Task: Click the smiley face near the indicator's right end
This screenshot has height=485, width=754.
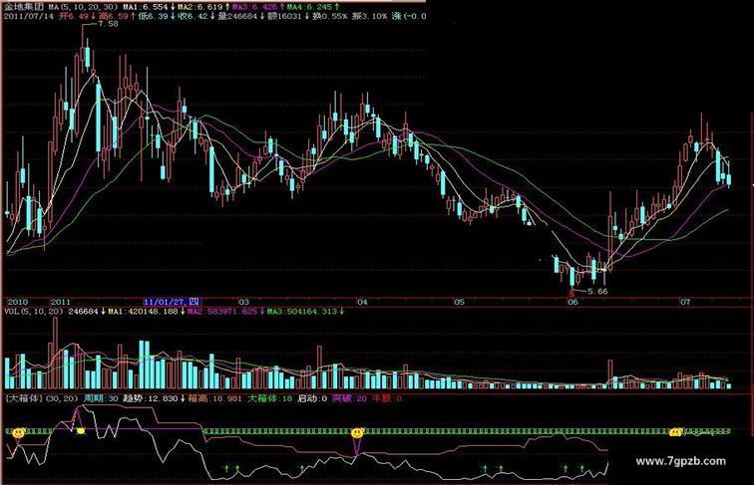Action: [675, 432]
